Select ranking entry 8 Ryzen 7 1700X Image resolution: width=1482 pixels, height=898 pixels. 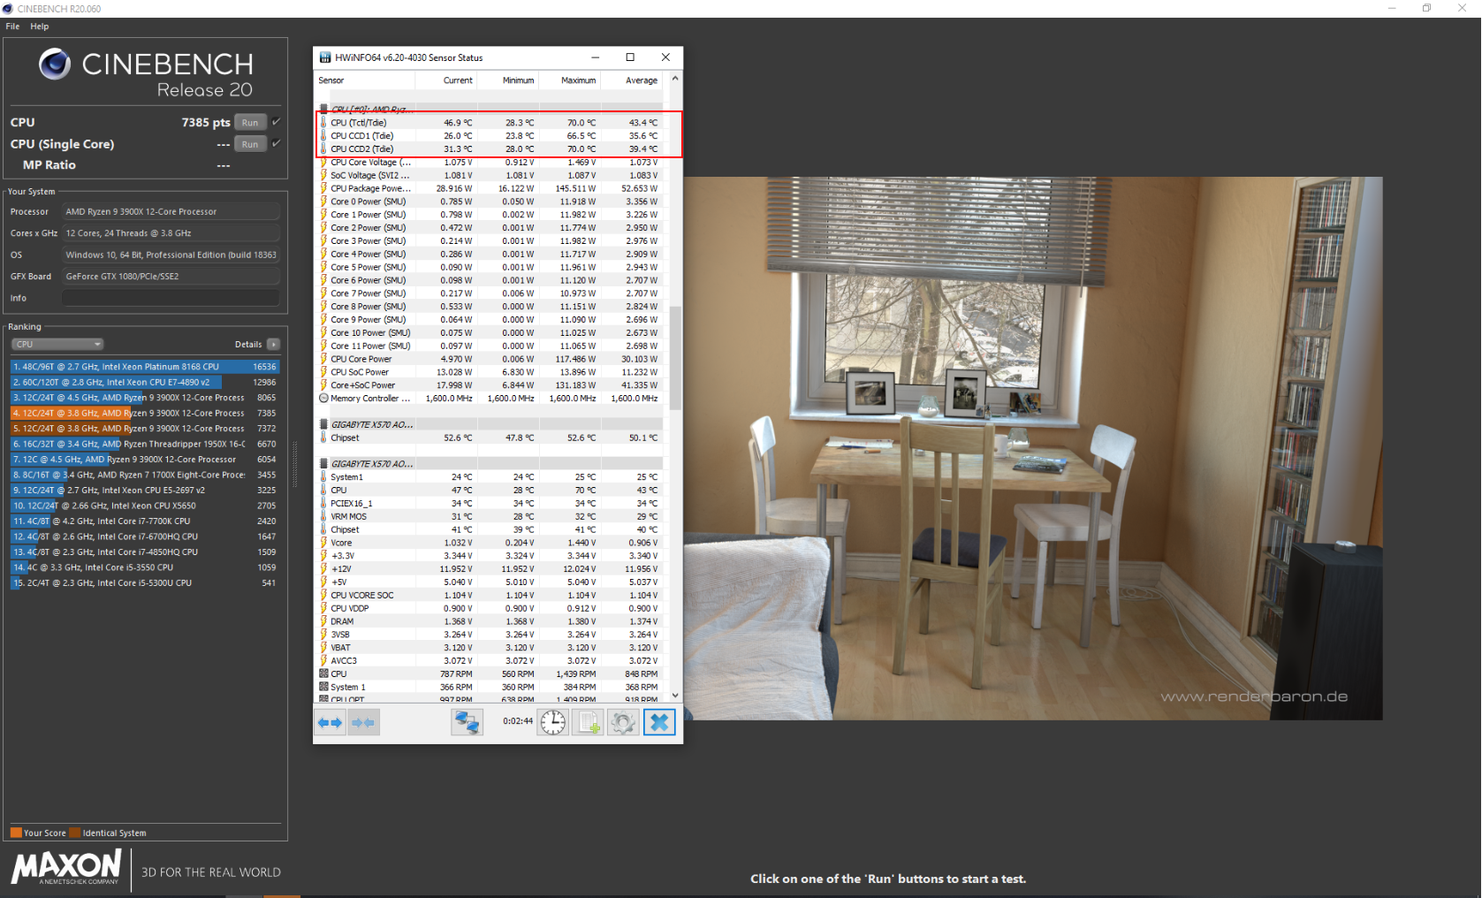145,475
